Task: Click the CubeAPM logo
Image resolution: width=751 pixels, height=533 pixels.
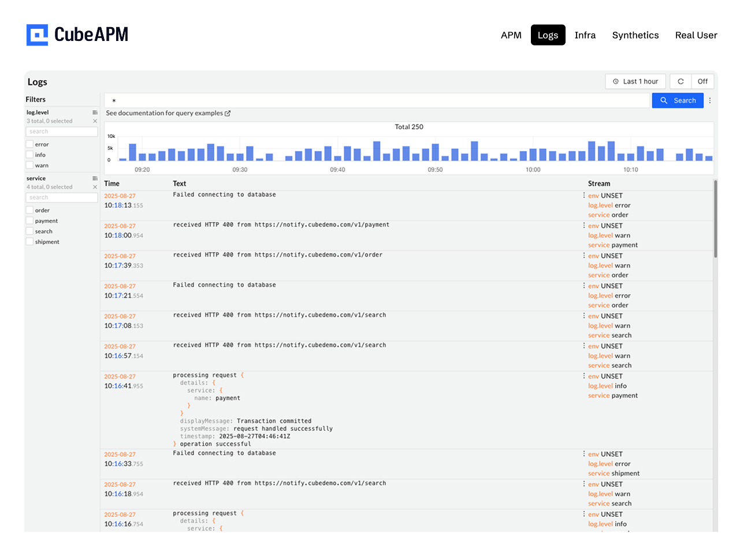Action: [x=77, y=35]
